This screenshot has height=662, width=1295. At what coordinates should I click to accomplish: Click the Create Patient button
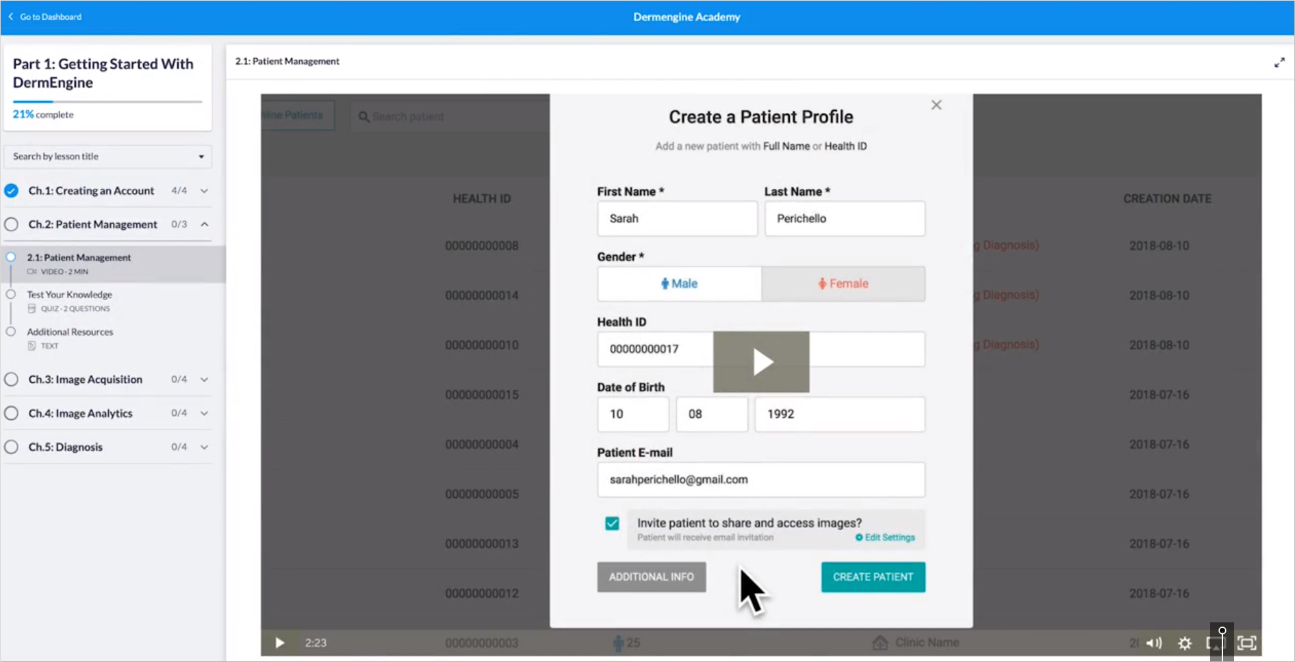point(873,577)
